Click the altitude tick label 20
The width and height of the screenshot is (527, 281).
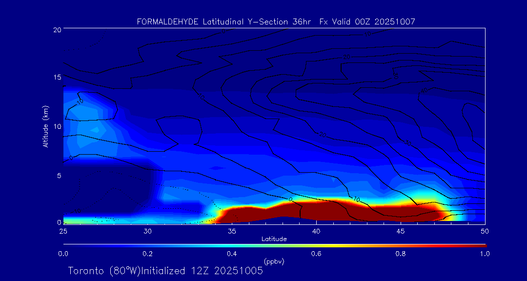pyautogui.click(x=57, y=29)
